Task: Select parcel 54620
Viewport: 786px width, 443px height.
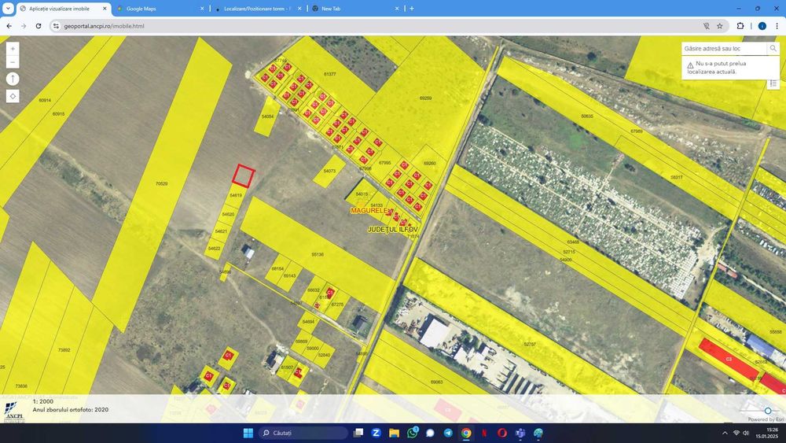Action: pyautogui.click(x=228, y=214)
